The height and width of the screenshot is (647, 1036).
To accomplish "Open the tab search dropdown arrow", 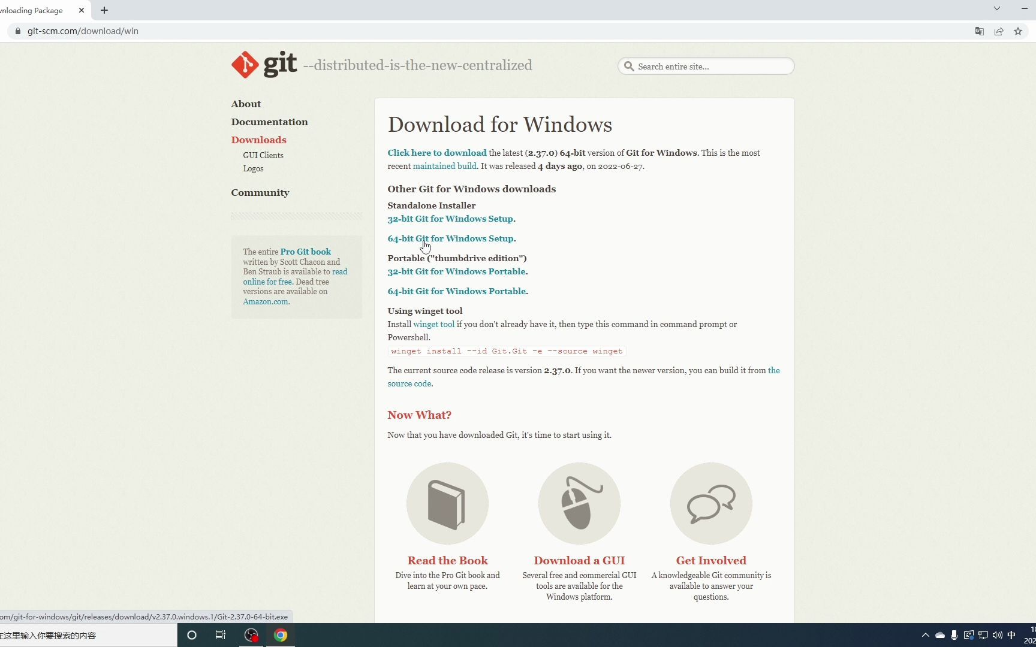I will (x=997, y=8).
